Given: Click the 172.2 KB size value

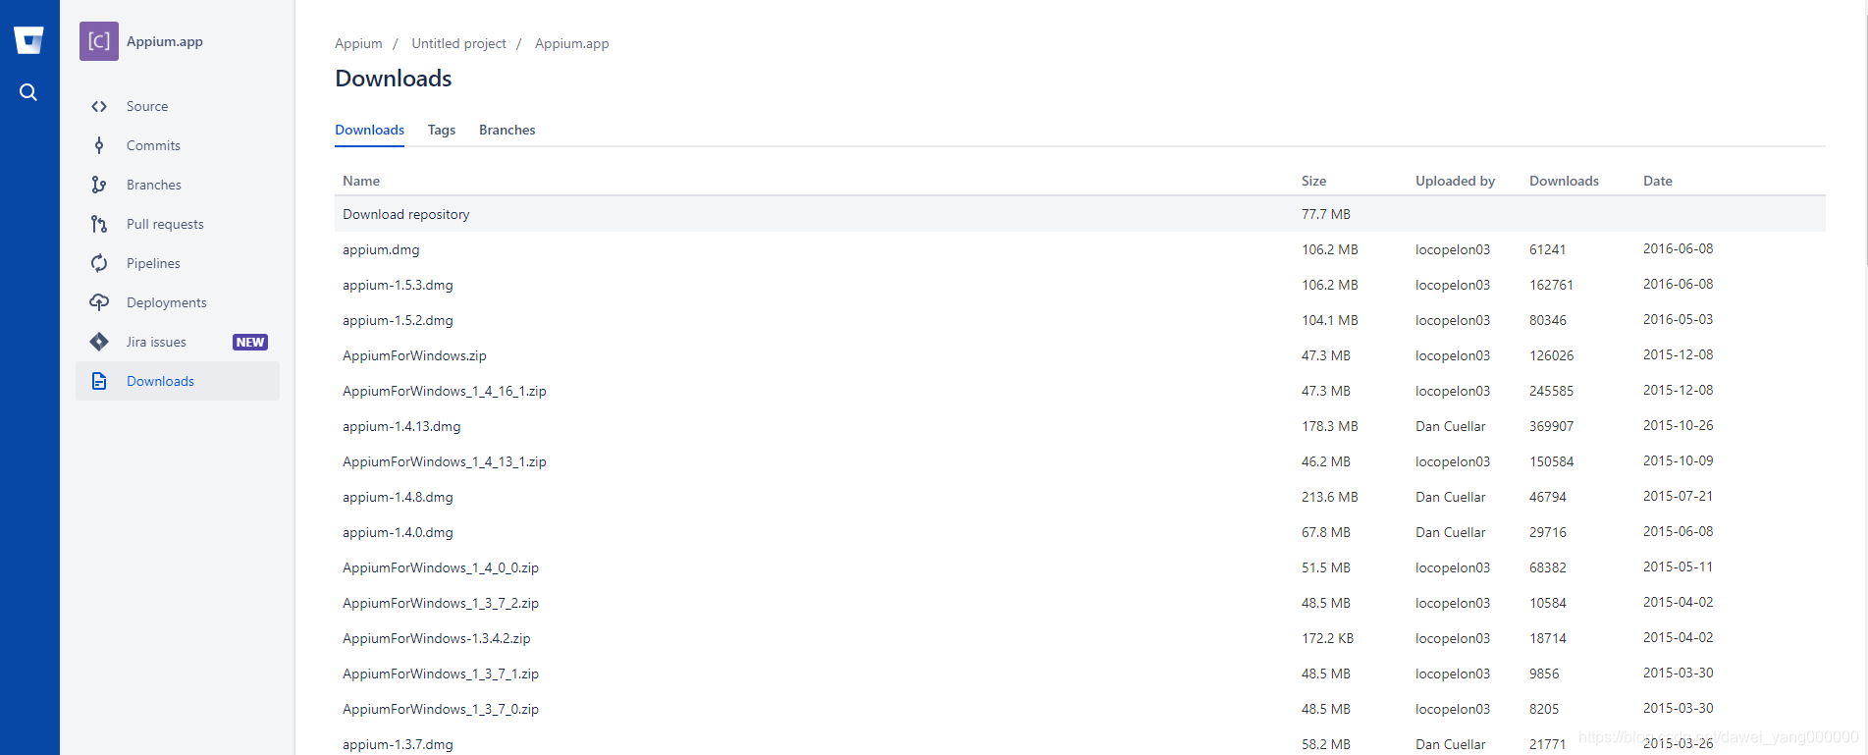Looking at the screenshot, I should tap(1327, 638).
